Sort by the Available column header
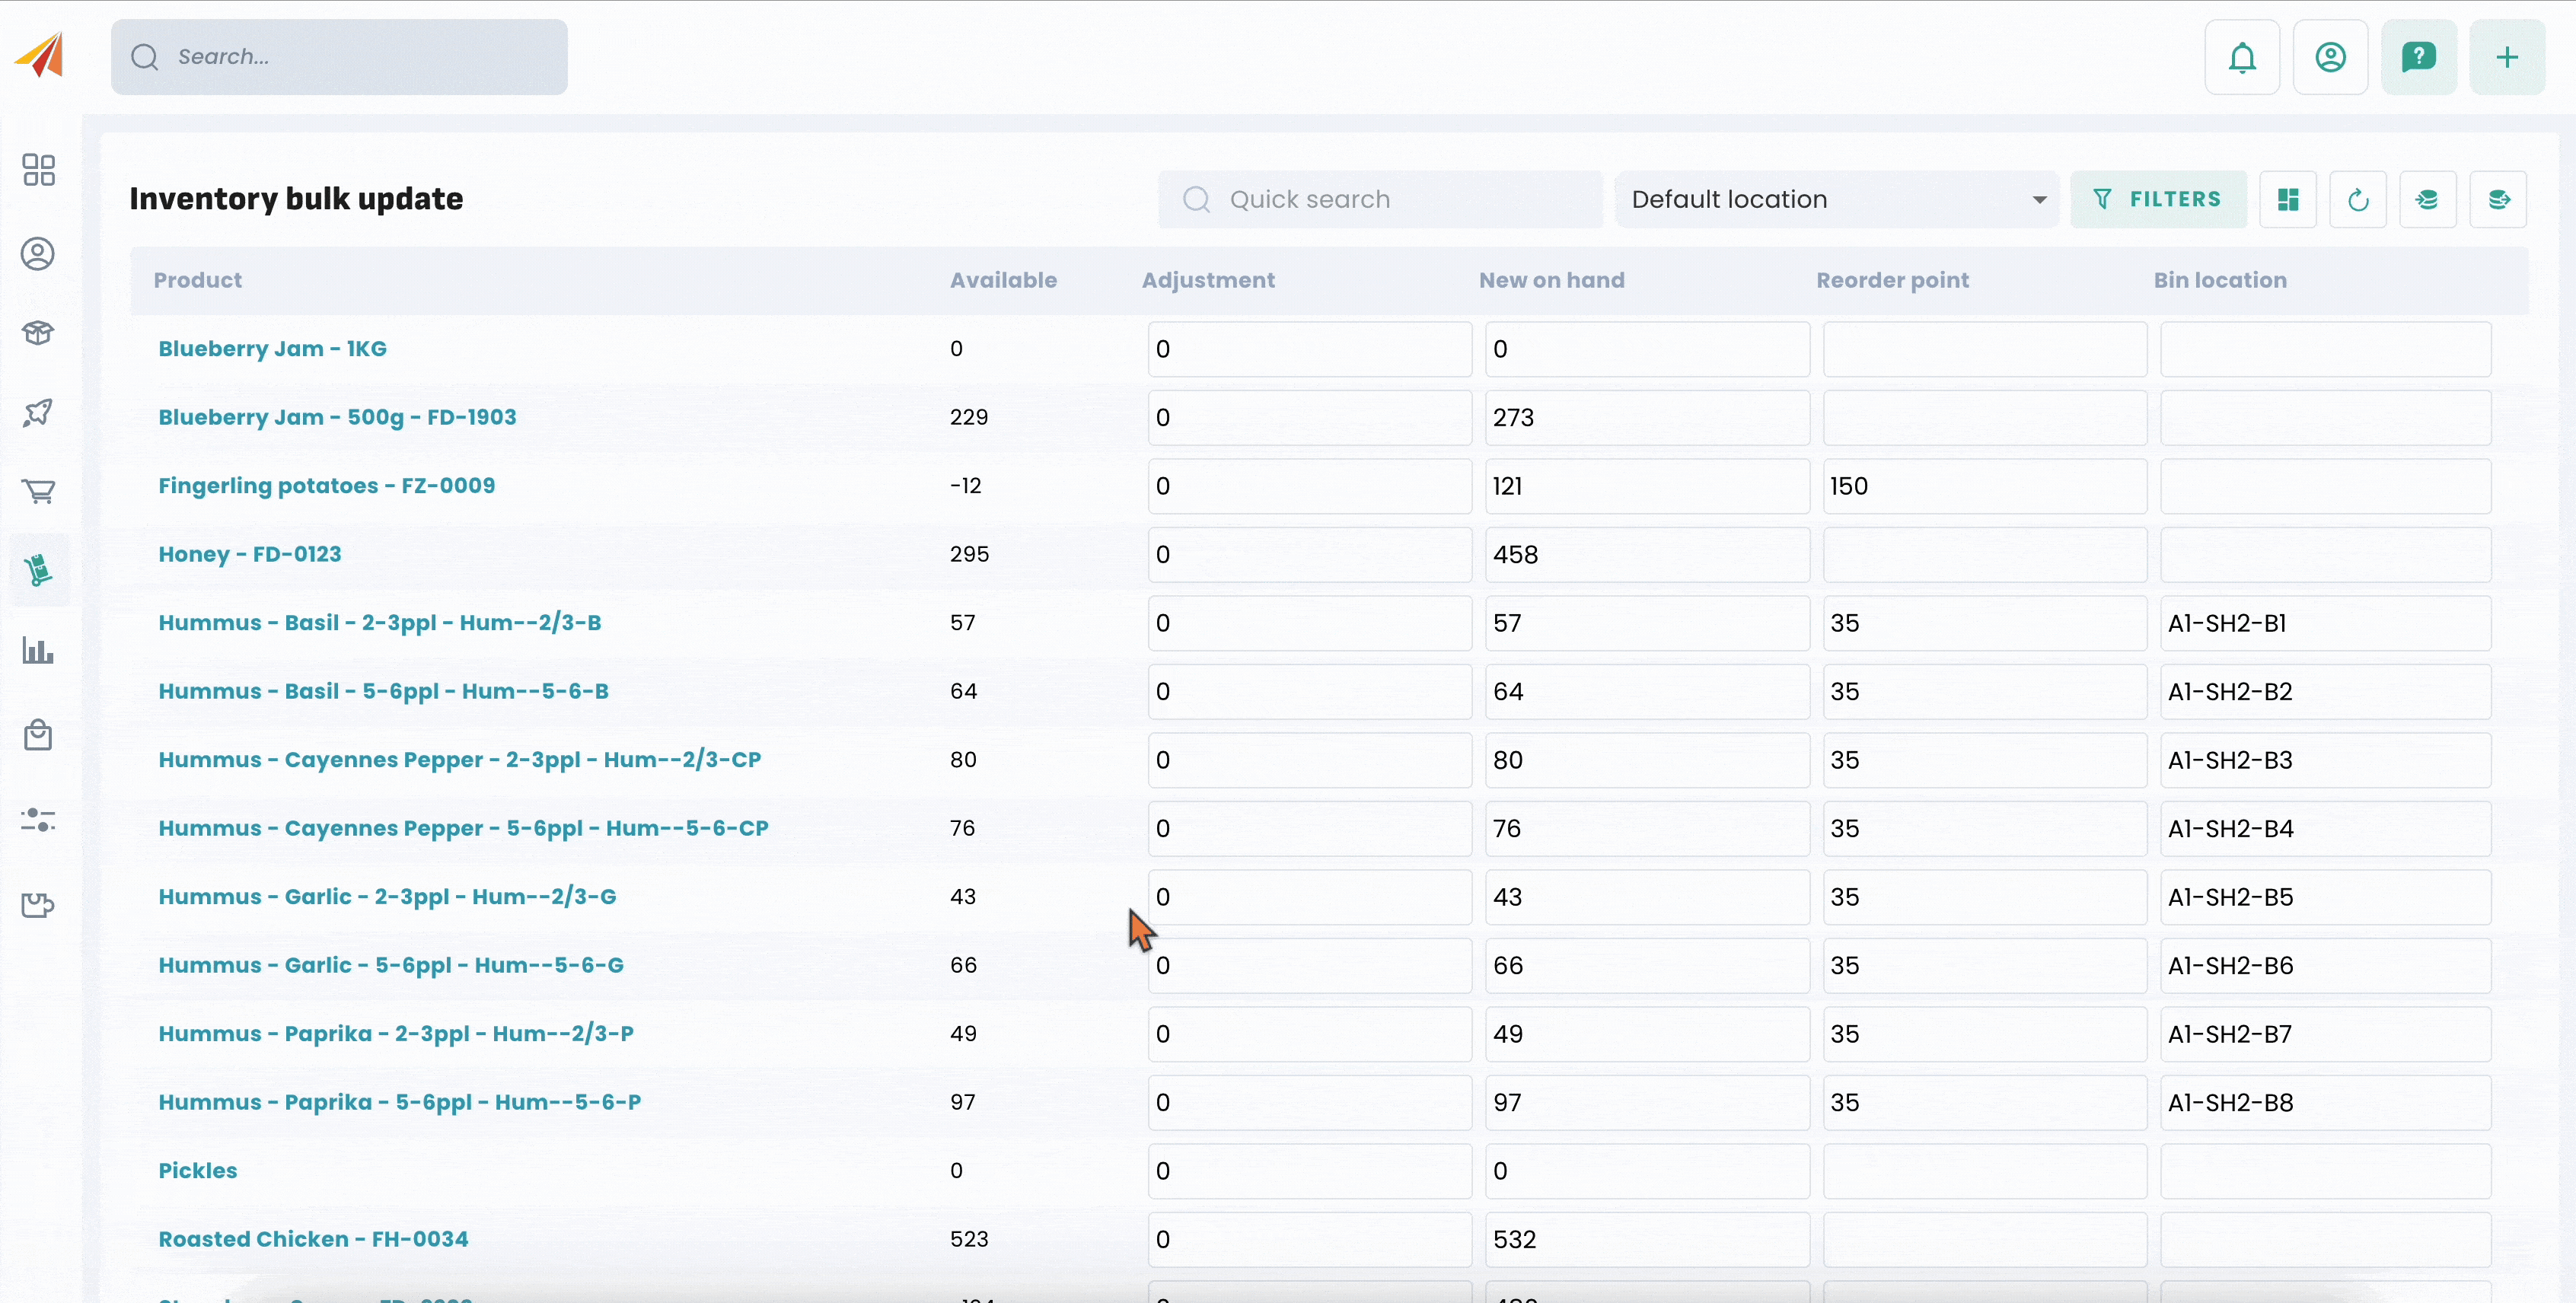This screenshot has height=1303, width=2576. coord(1003,280)
